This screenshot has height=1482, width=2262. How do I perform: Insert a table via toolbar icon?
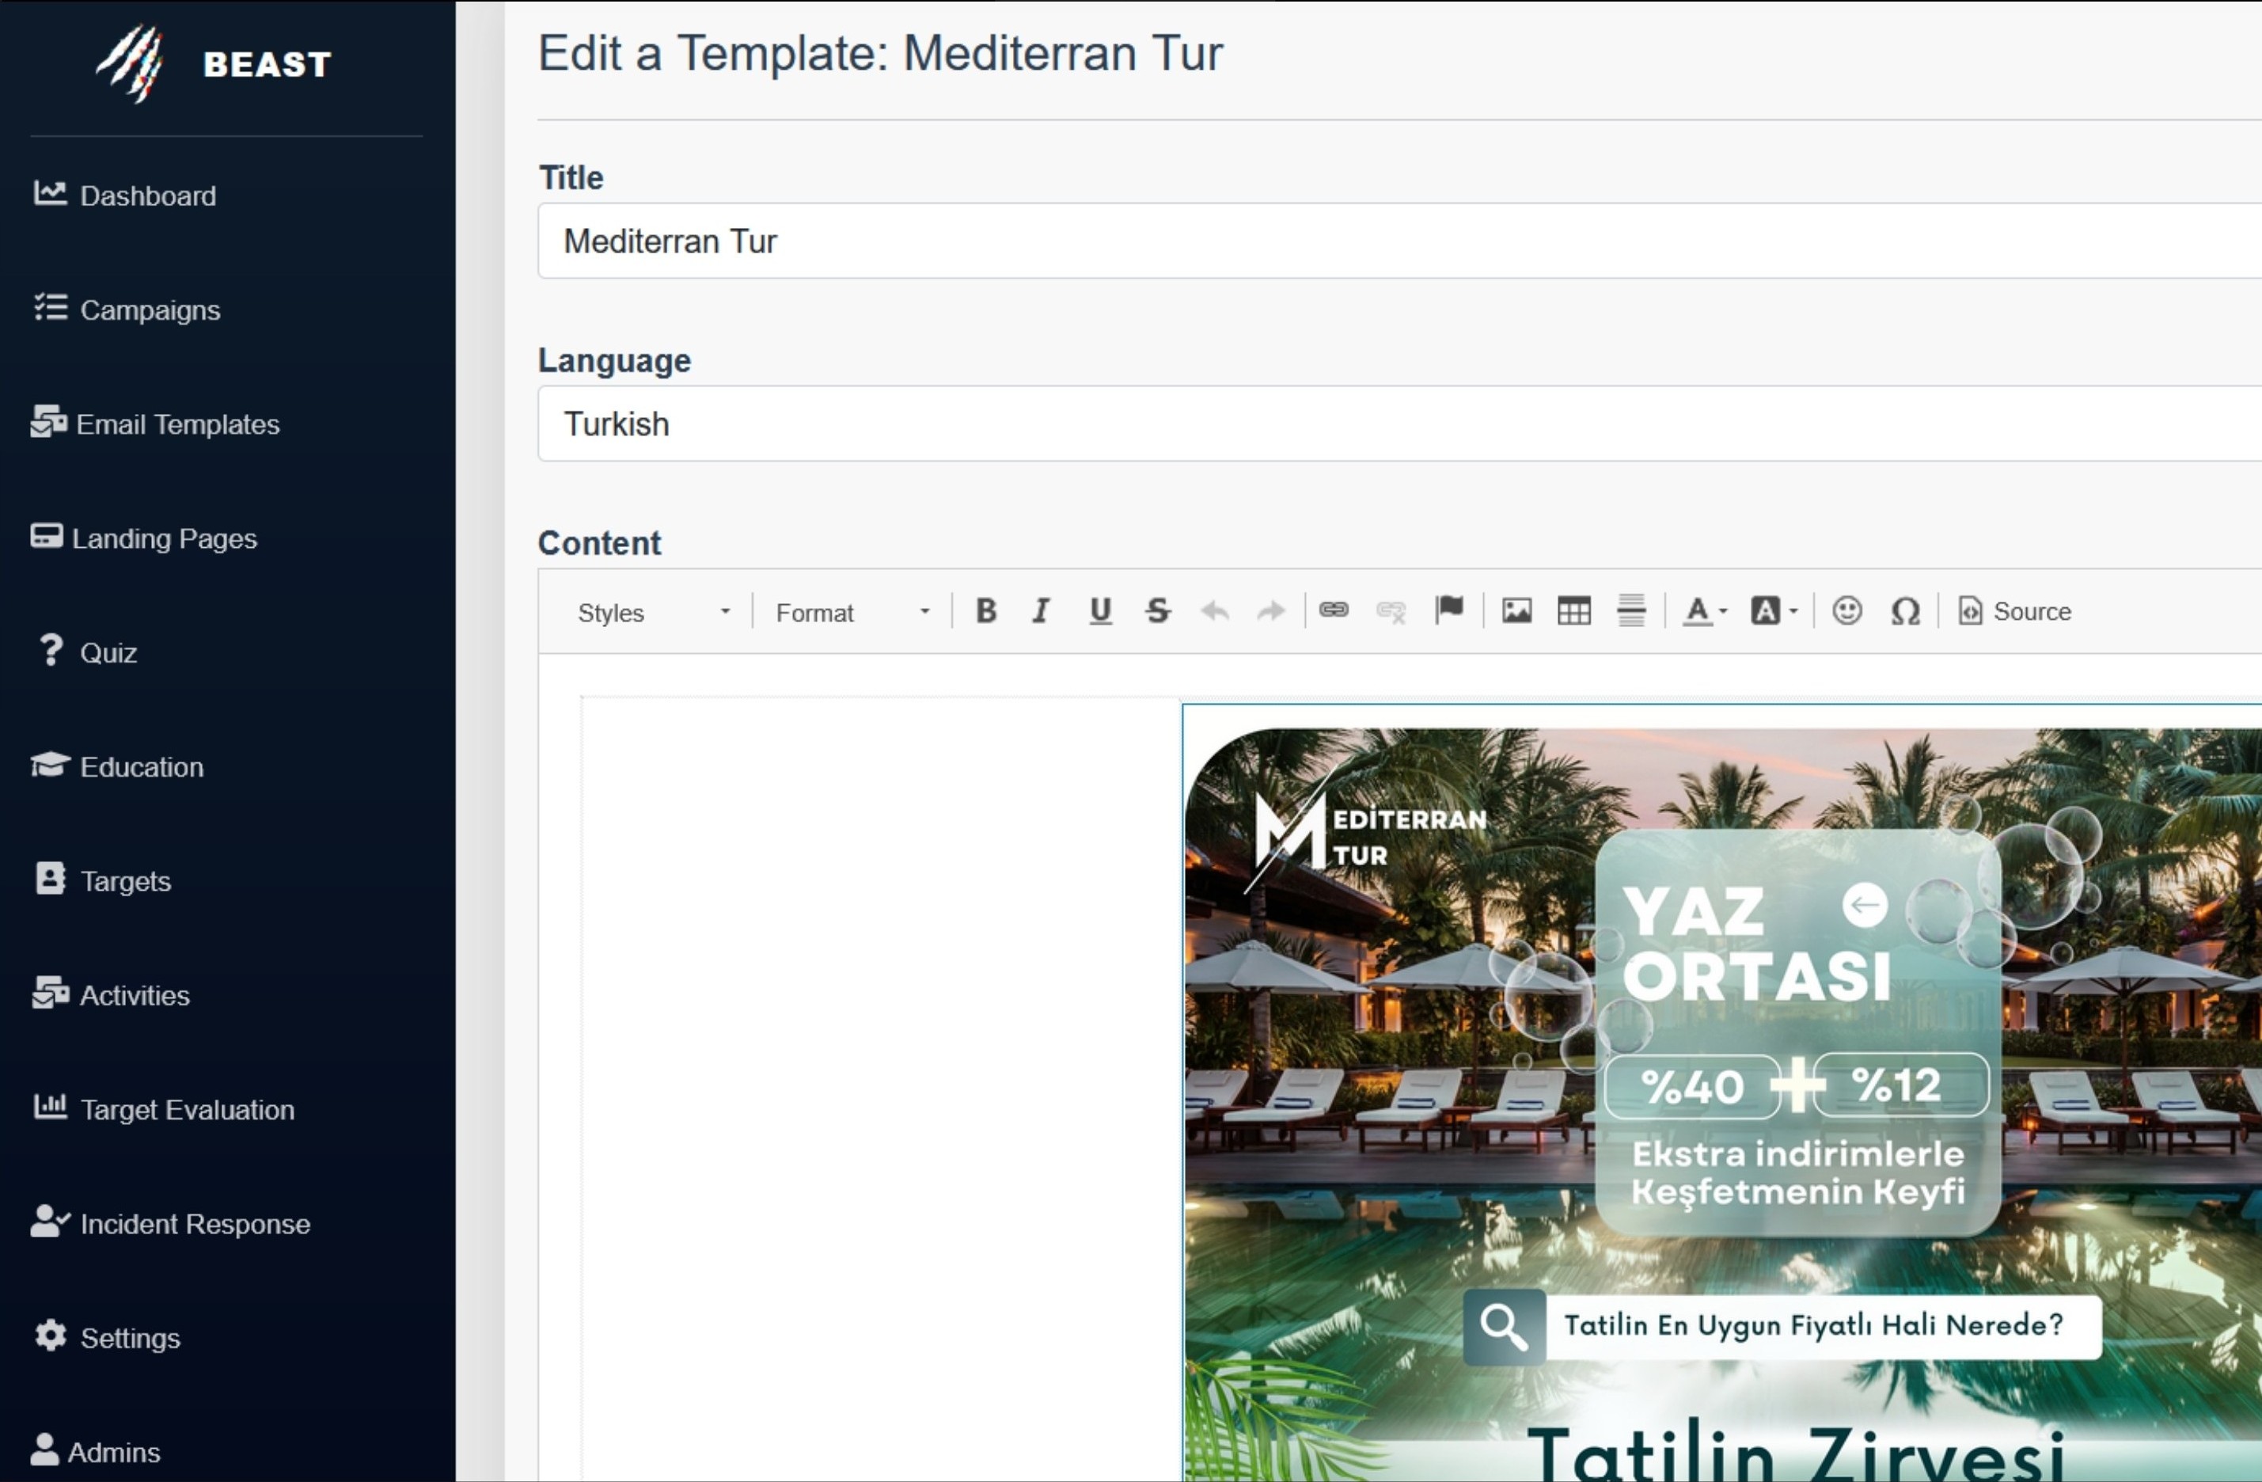(1574, 611)
